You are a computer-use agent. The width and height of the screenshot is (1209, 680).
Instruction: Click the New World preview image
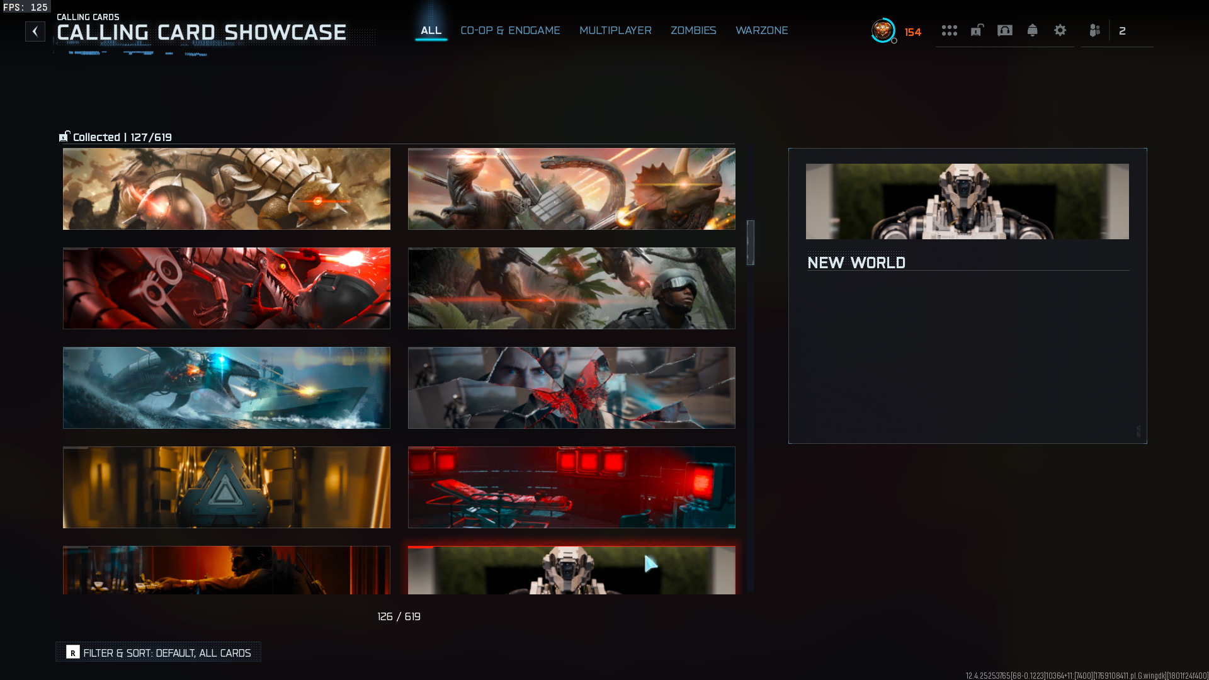(x=967, y=201)
